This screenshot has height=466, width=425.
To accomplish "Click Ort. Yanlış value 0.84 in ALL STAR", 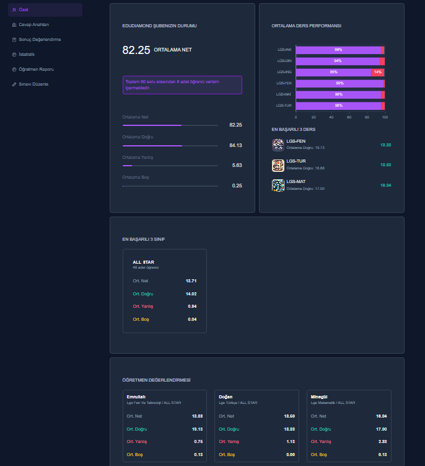I will click(x=192, y=307).
